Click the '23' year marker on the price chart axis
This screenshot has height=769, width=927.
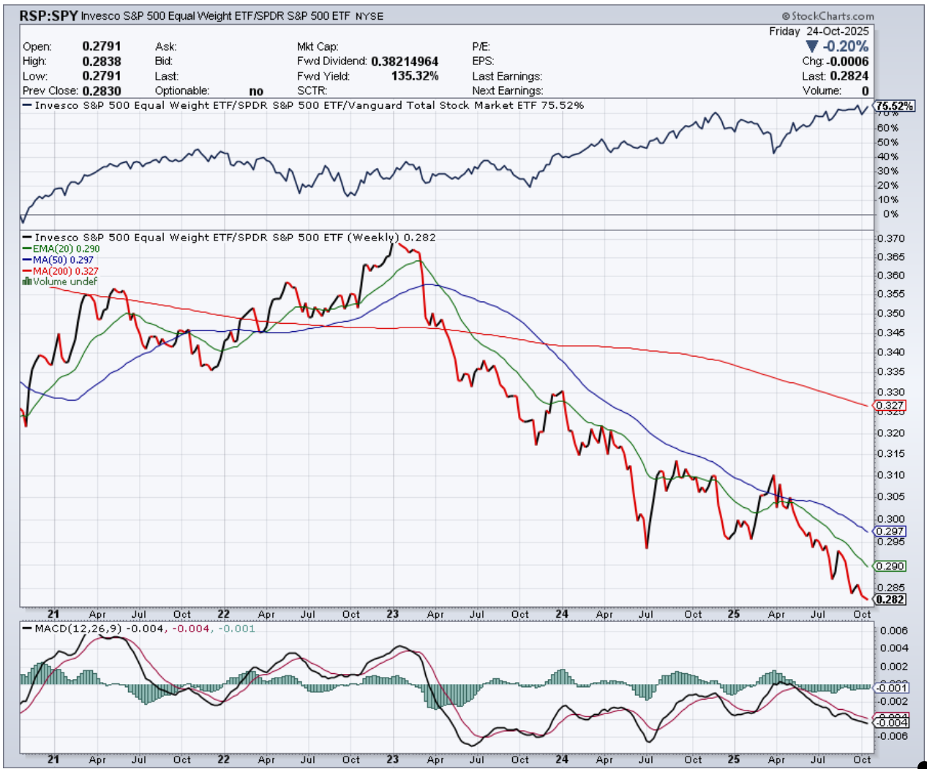393,614
